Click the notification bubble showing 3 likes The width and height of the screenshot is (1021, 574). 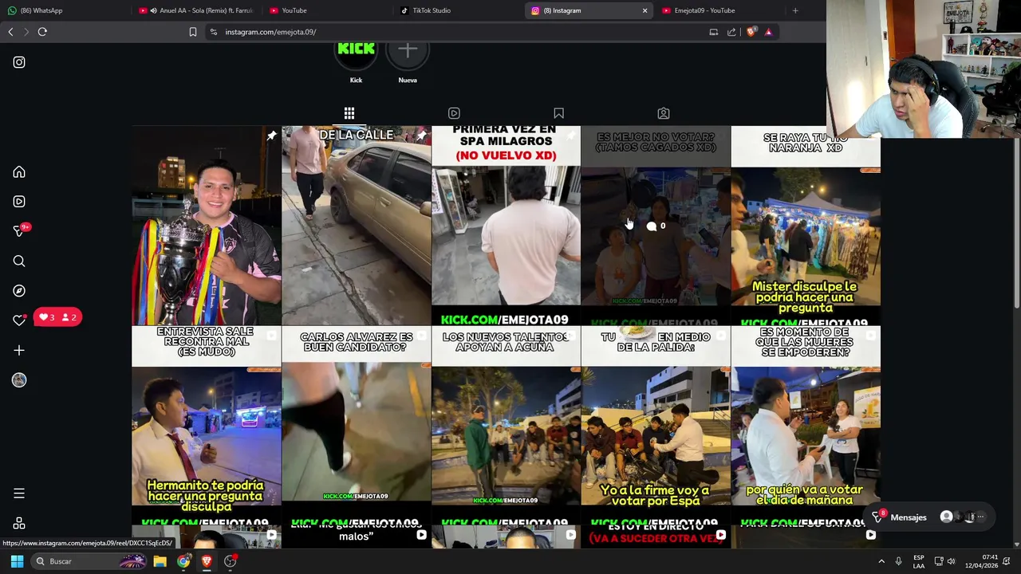(x=58, y=317)
